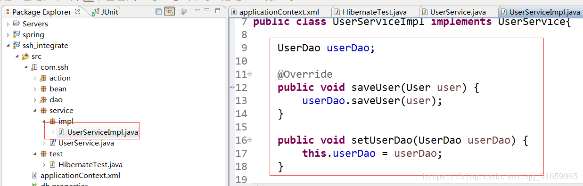Click the spring project icon
Viewport: 583px width, 186px height.
(16, 34)
